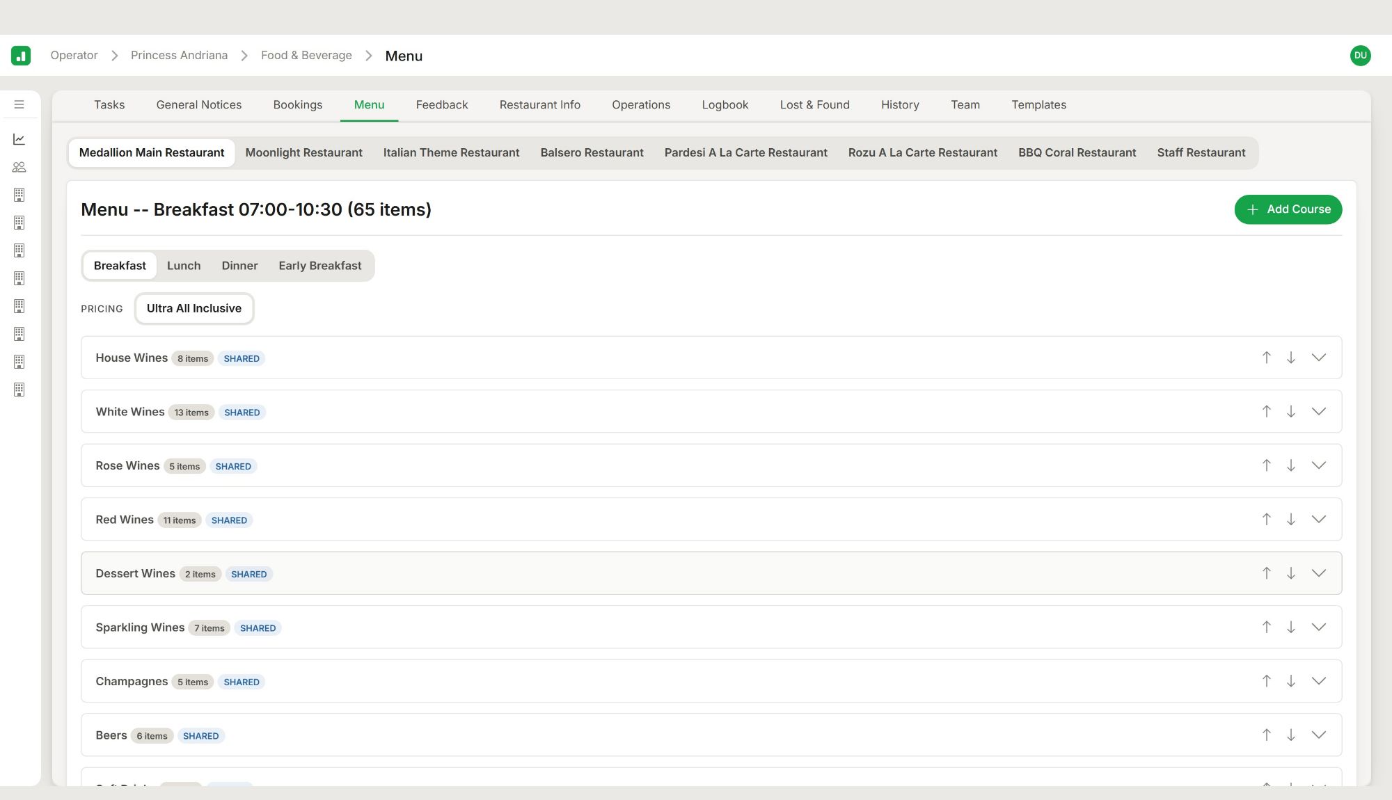
Task: Expand the Champagnes course
Action: click(1319, 681)
